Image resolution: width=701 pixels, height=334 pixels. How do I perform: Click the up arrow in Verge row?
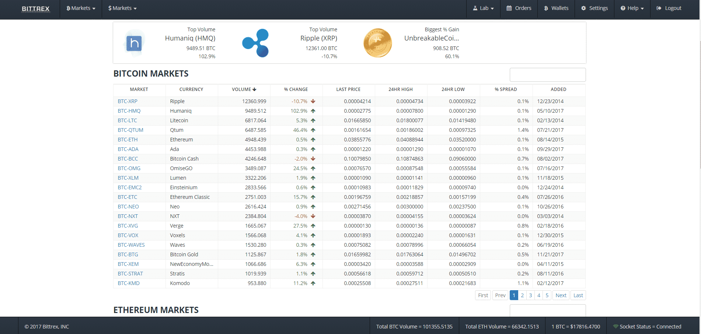[313, 226]
